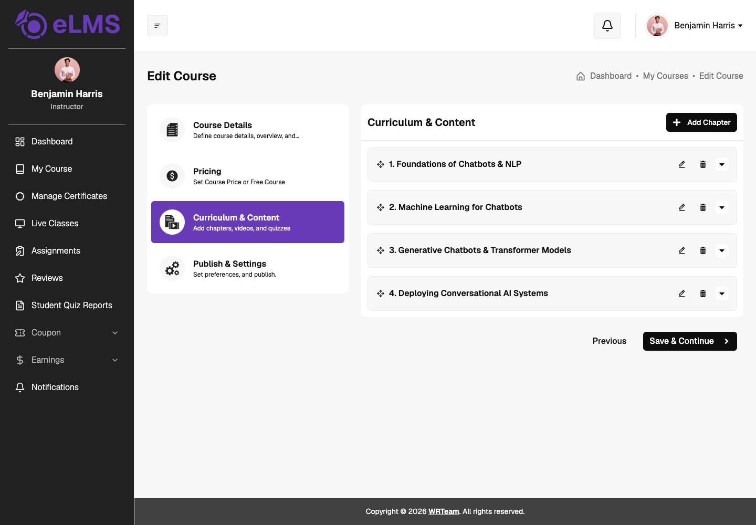
Task: Expand chapter 3 Generative Chatbots & Transformer Models
Action: click(x=722, y=250)
